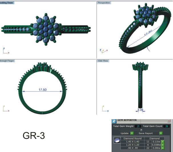Image resolution: width=173 pixels, height=152 pixels.
Task: Click the quantity cell showing 6
Action: (148, 145)
